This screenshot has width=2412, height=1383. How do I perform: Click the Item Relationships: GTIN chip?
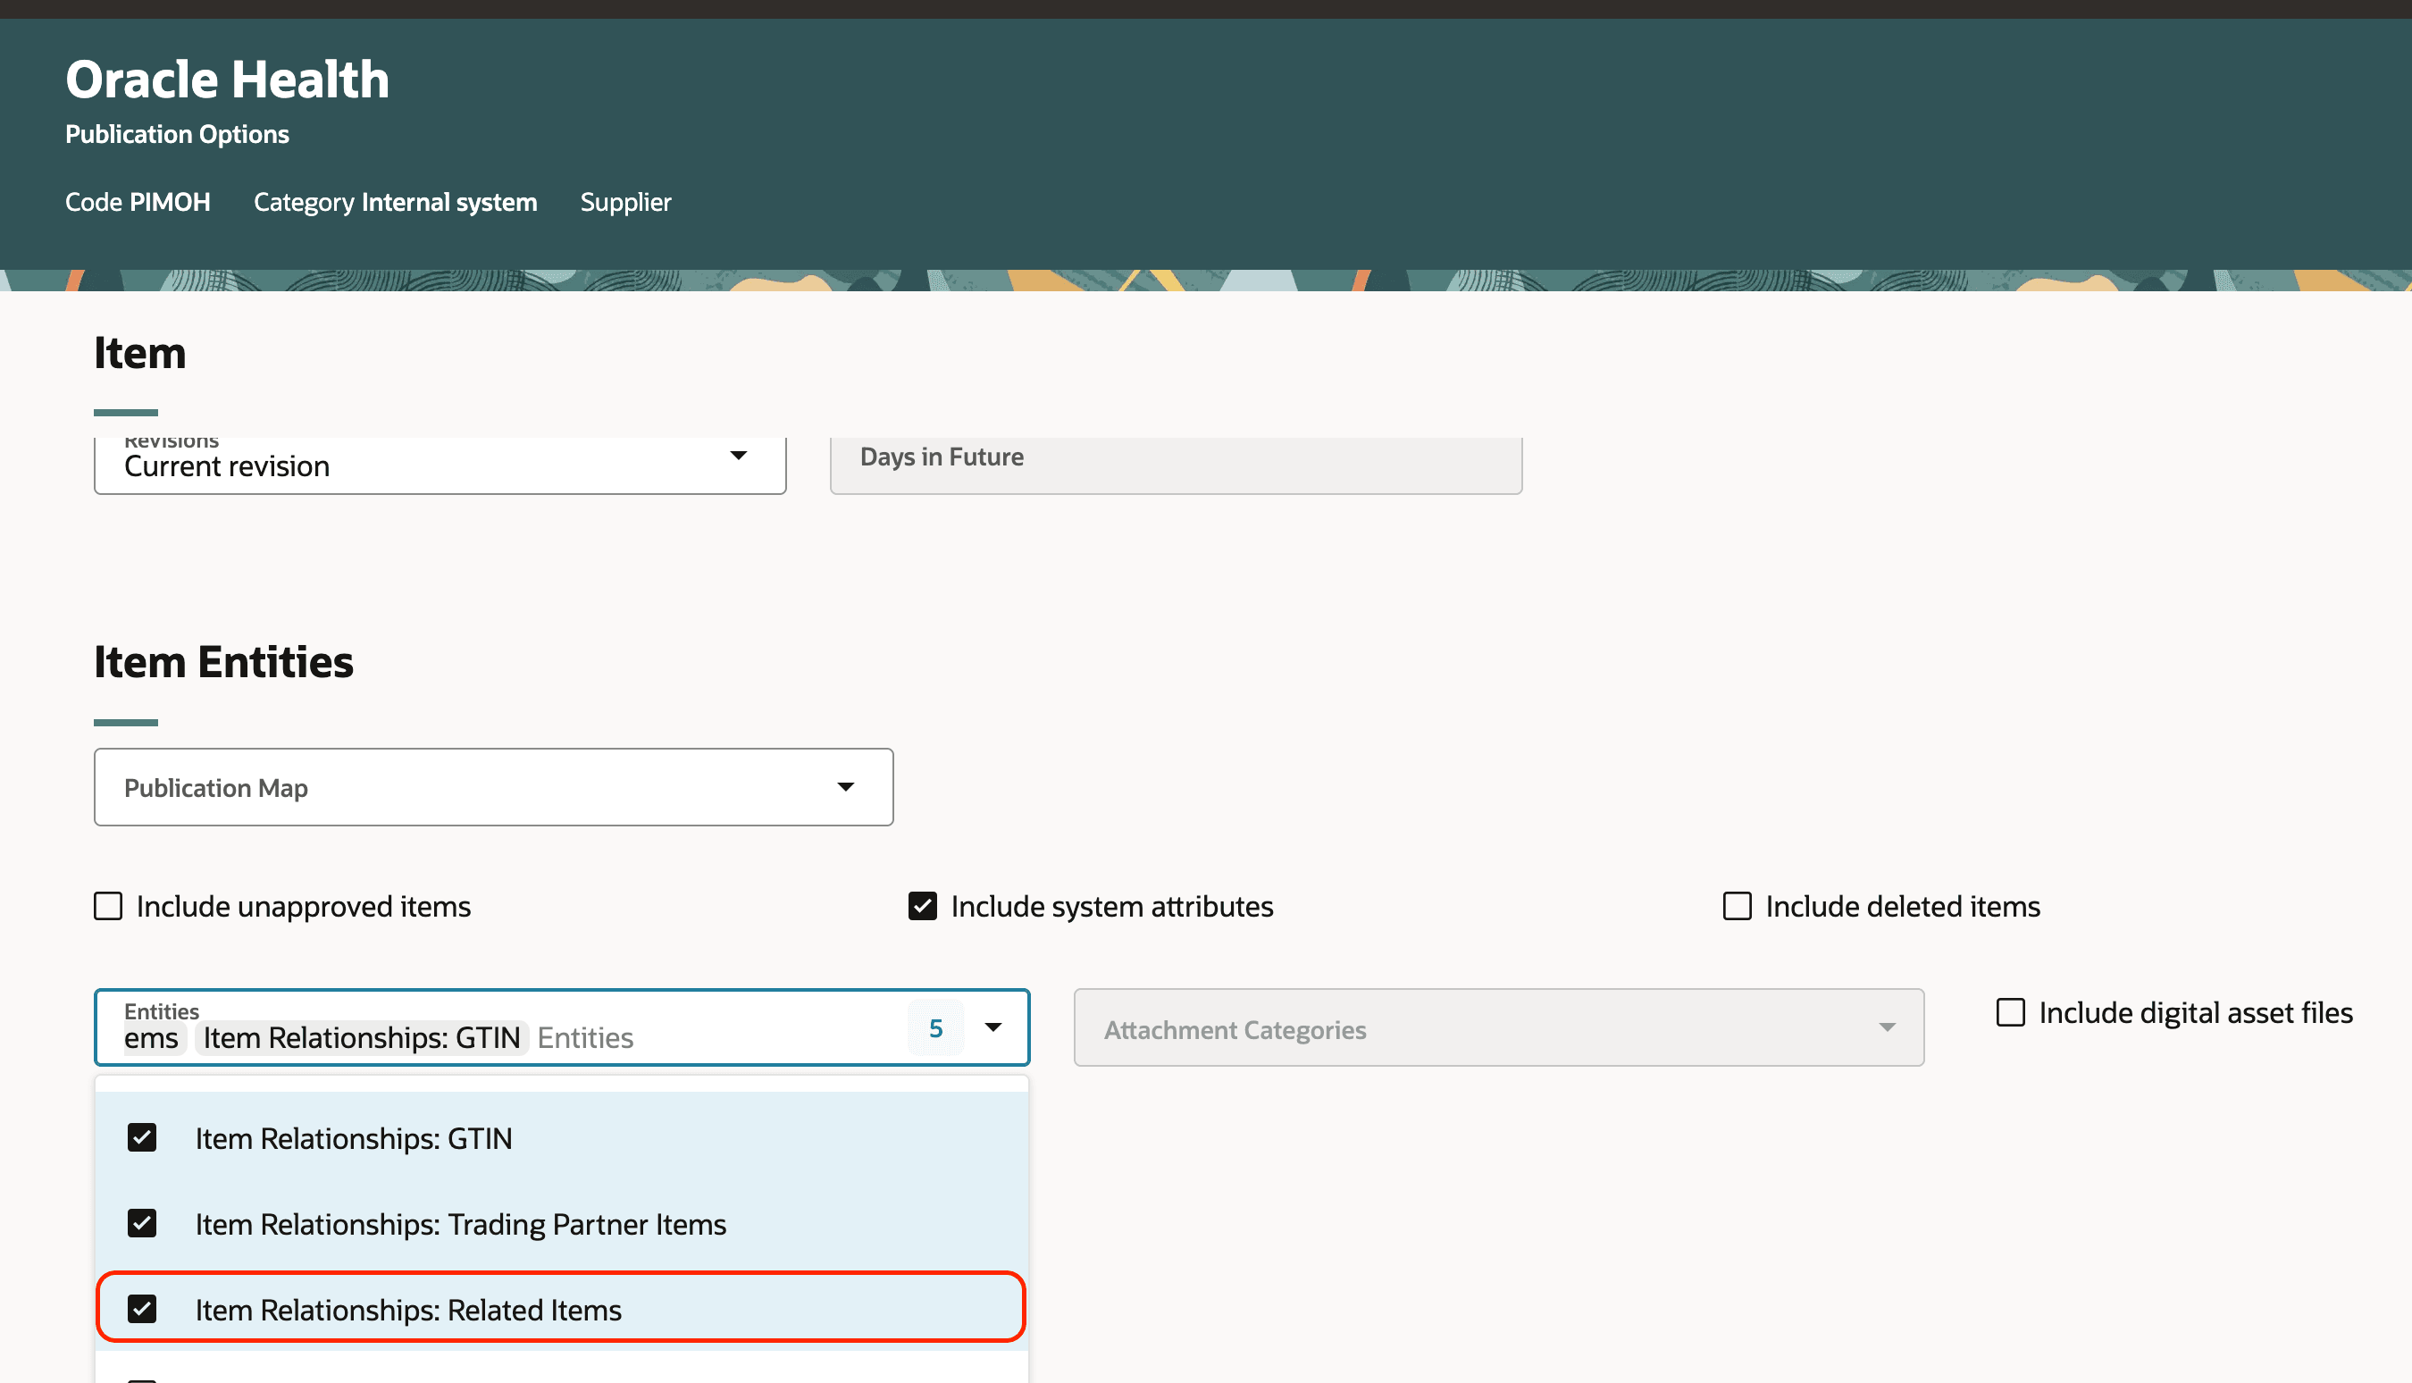(x=362, y=1037)
